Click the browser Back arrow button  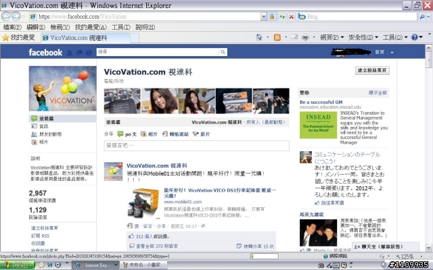point(6,16)
